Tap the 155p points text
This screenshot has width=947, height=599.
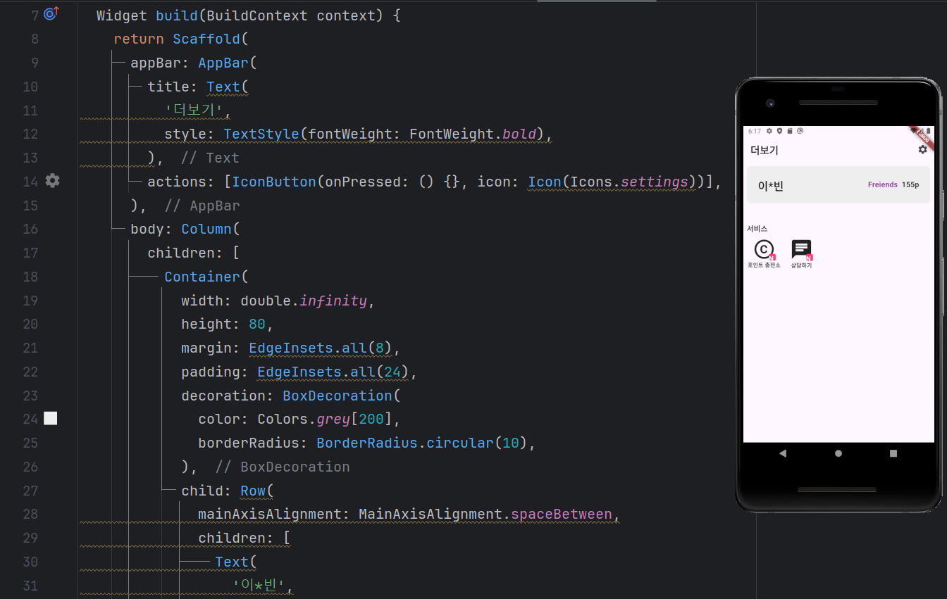(910, 185)
